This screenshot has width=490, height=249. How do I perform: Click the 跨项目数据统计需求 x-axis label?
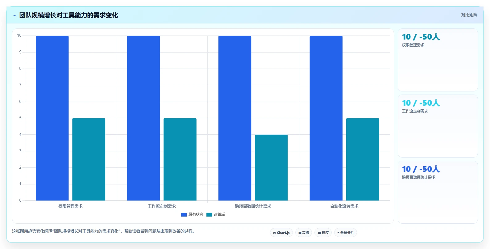coord(253,206)
